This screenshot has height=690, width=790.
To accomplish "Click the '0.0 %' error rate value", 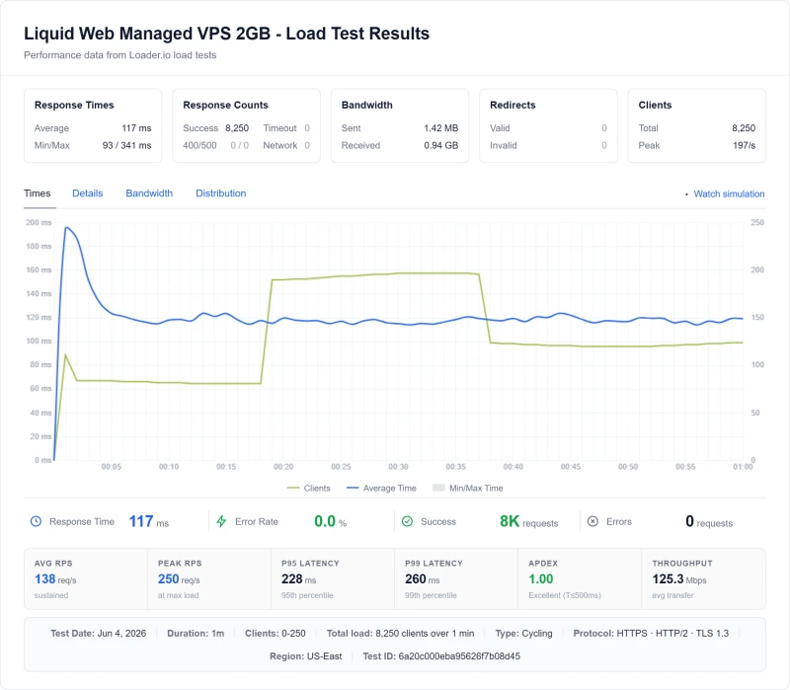I will click(x=331, y=521).
